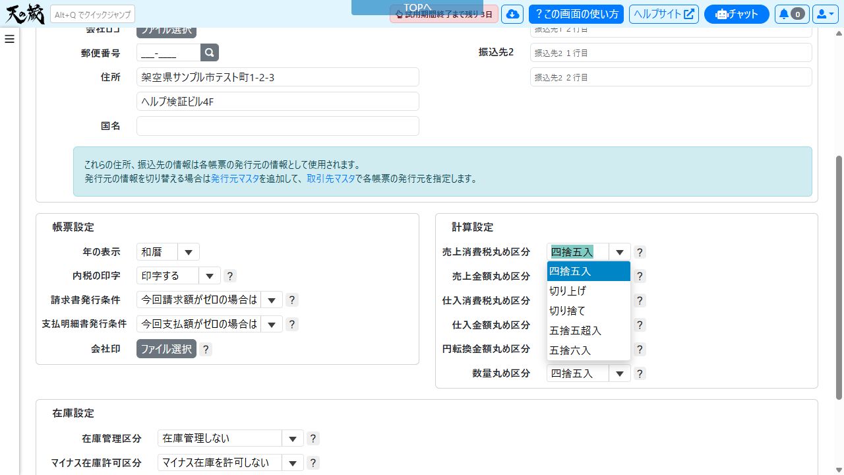This screenshot has height=475, width=844.
Task: Click 振込先2 1行目 field
Action: pyautogui.click(x=671, y=53)
